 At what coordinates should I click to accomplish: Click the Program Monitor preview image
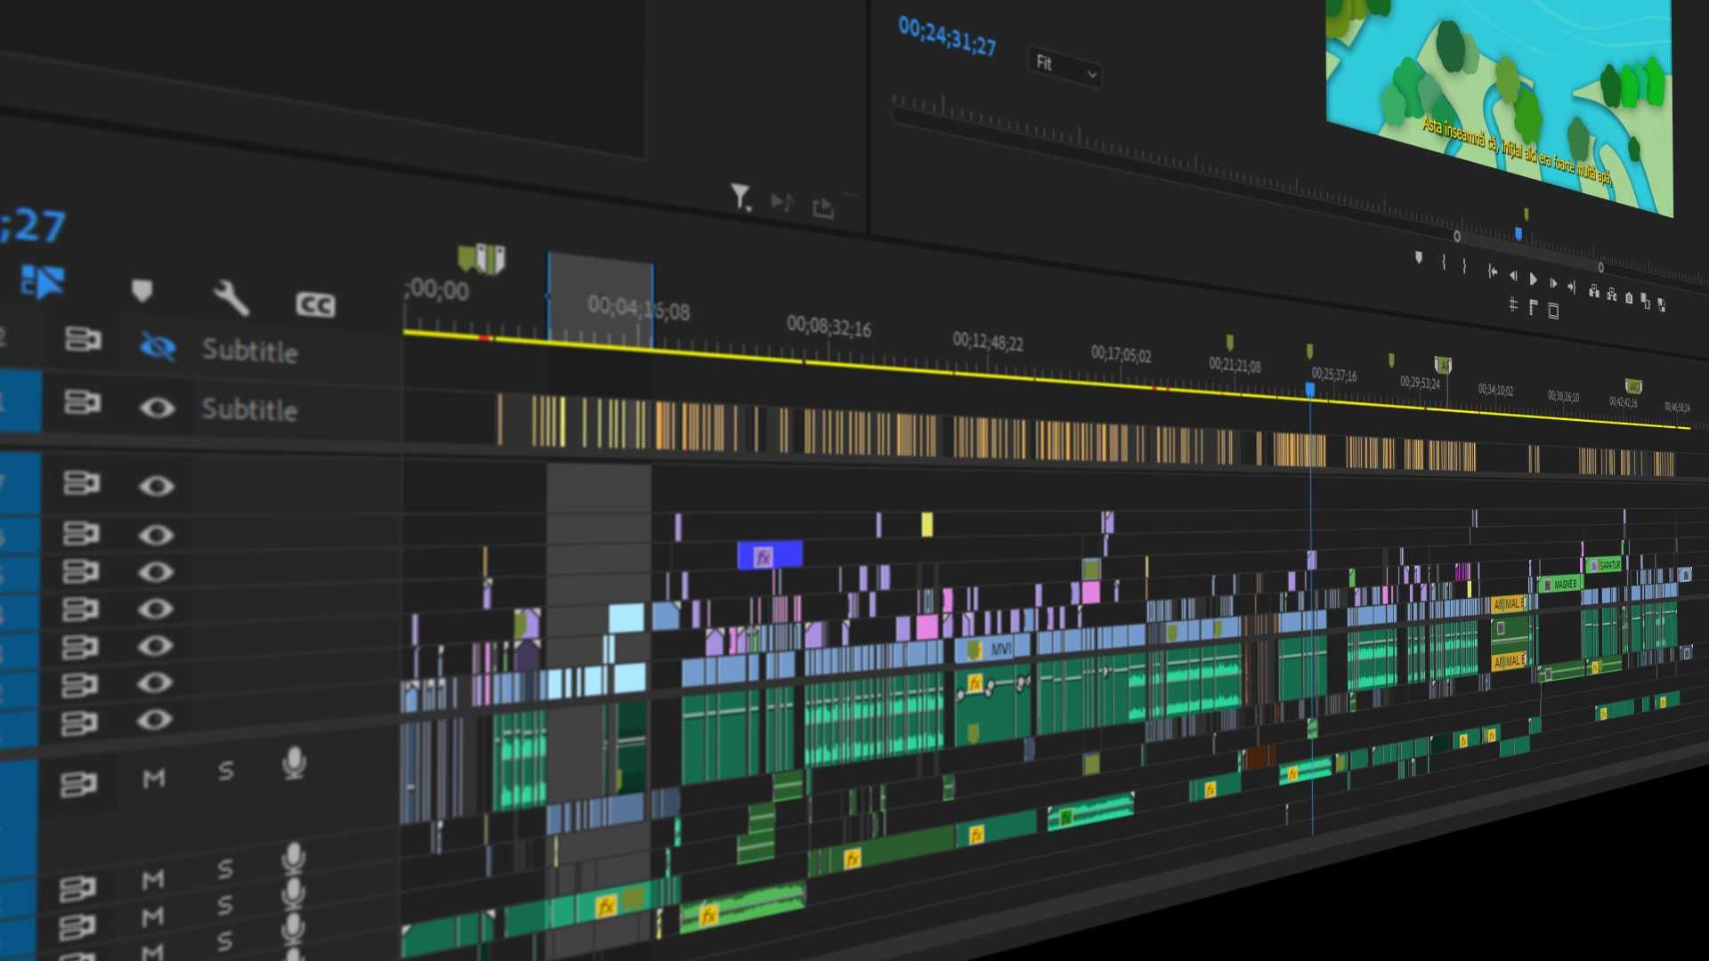(1499, 101)
